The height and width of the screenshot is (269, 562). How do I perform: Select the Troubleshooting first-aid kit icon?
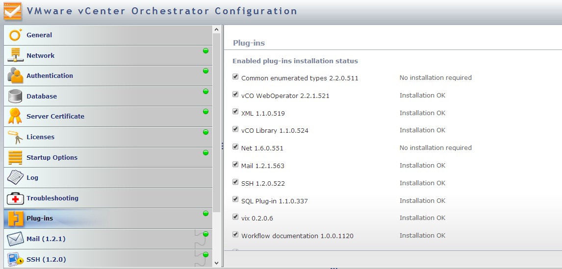[15, 198]
